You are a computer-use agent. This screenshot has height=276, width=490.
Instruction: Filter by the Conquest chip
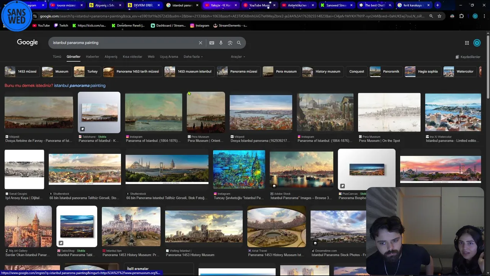(356, 71)
